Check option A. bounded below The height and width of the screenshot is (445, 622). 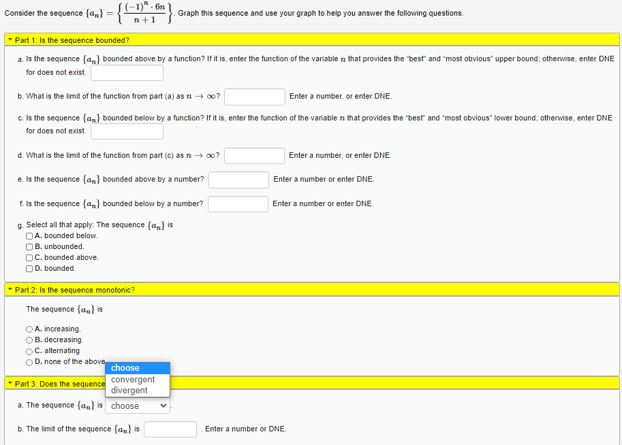(29, 235)
